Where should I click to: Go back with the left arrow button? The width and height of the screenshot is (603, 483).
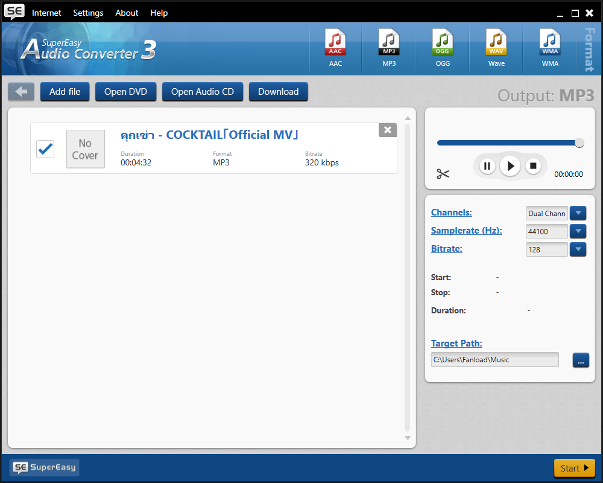[21, 92]
